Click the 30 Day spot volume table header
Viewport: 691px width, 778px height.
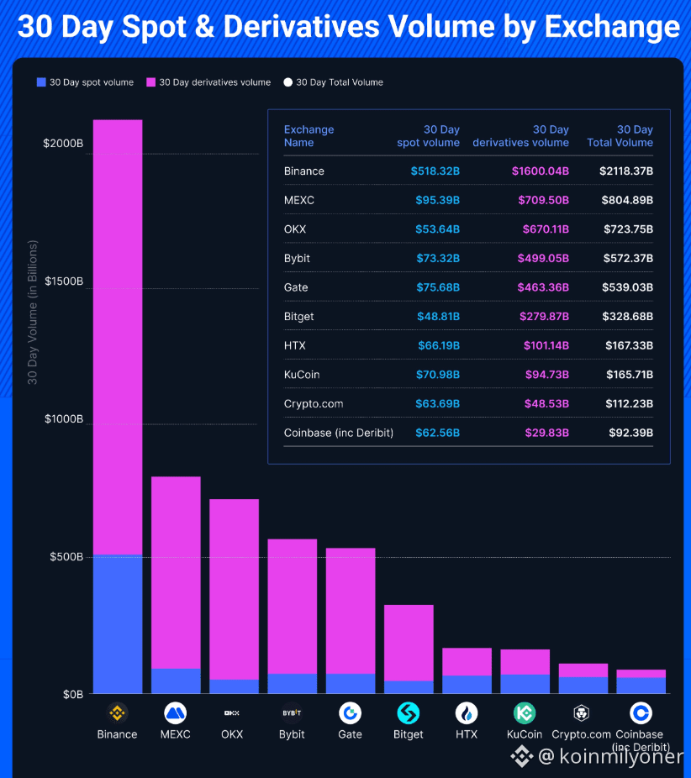pos(428,136)
